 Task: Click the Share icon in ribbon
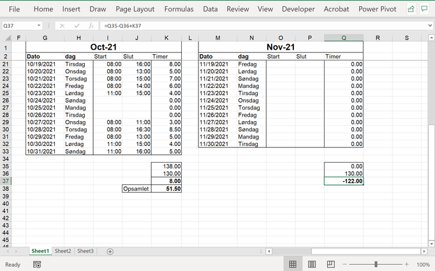411,9
